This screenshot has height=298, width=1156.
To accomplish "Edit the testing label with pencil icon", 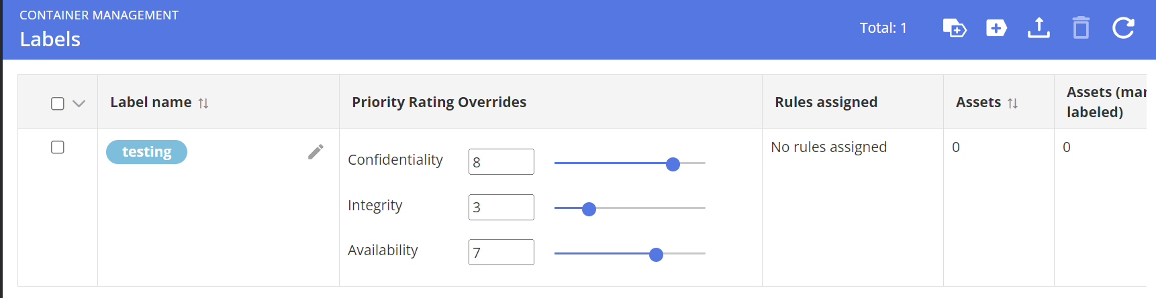I will [x=316, y=152].
